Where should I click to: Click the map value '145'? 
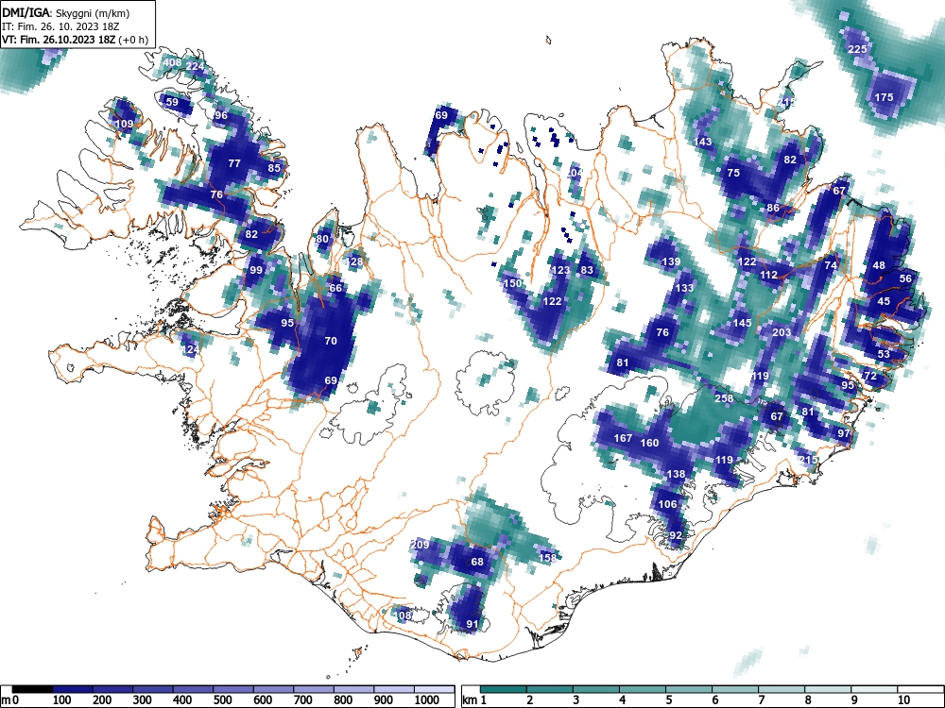tap(742, 323)
